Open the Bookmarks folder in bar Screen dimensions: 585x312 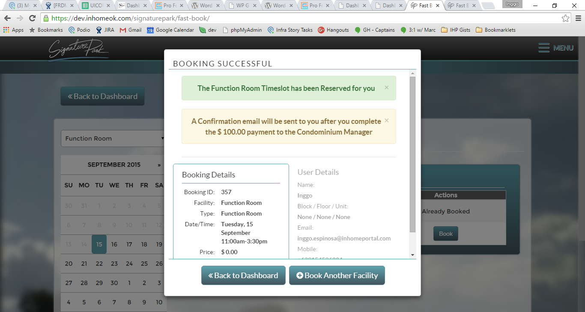(46, 30)
